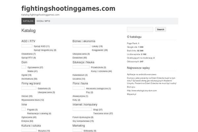Open the Kultura i sztuka category
The width and height of the screenshot is (198, 132).
[x=31, y=126]
